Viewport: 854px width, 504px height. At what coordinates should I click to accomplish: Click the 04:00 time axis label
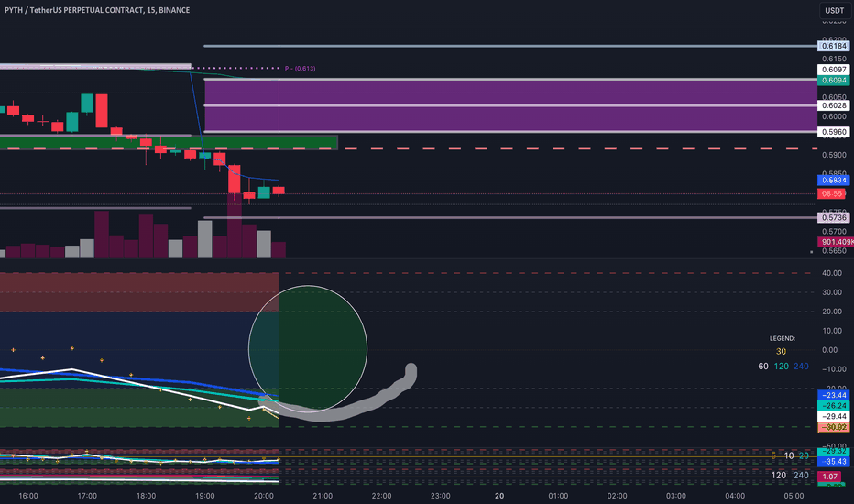tap(735, 496)
